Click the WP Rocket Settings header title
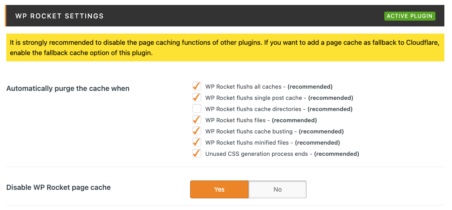Screen dimensions: 452x210 59,16
